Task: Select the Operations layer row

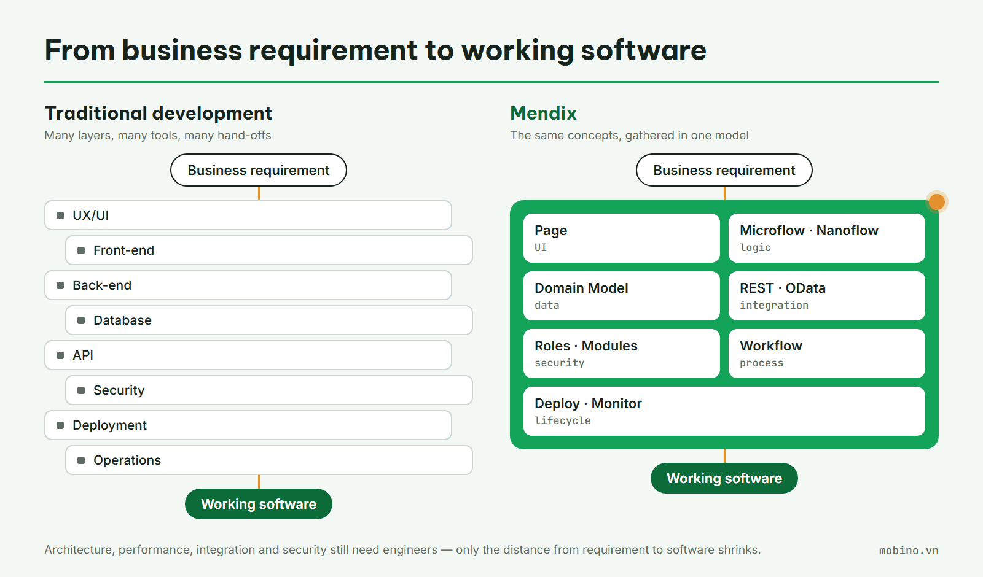Action: [x=269, y=460]
